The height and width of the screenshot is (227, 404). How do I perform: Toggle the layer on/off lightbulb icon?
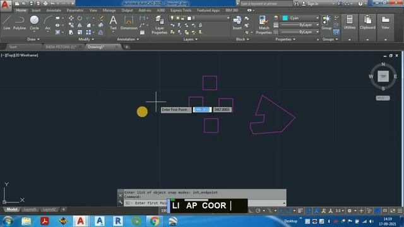pos(172,18)
